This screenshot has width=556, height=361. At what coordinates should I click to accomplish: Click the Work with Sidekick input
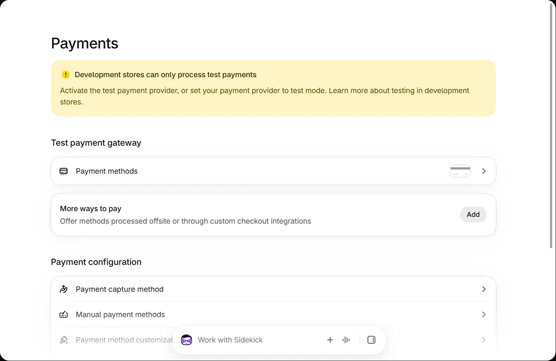click(230, 340)
